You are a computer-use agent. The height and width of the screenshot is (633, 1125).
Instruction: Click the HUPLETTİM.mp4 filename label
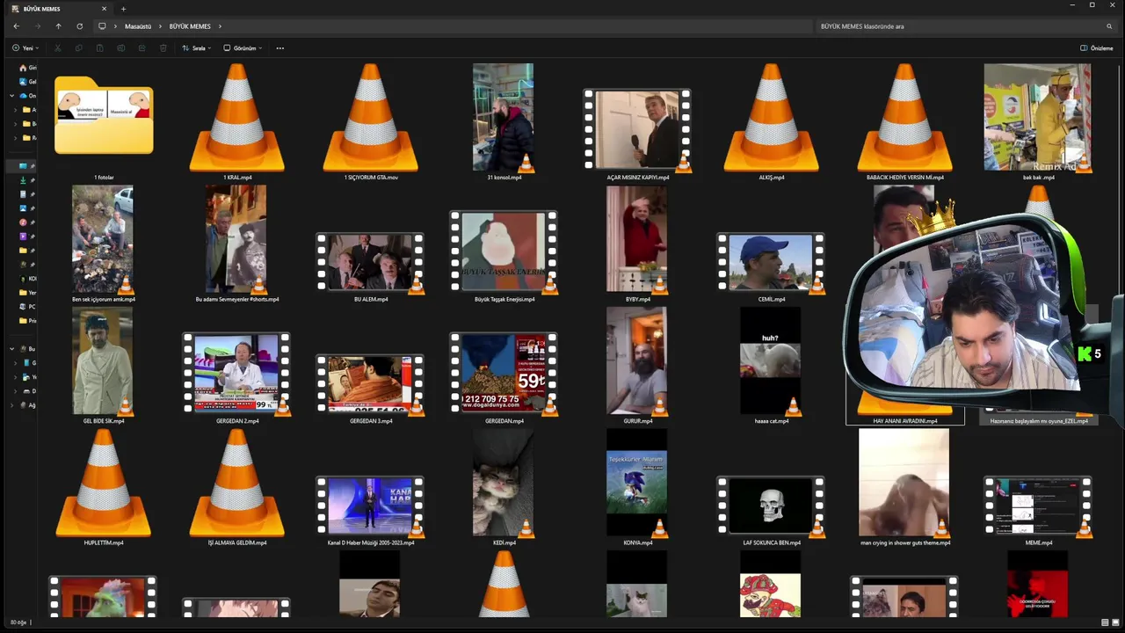[x=104, y=543]
